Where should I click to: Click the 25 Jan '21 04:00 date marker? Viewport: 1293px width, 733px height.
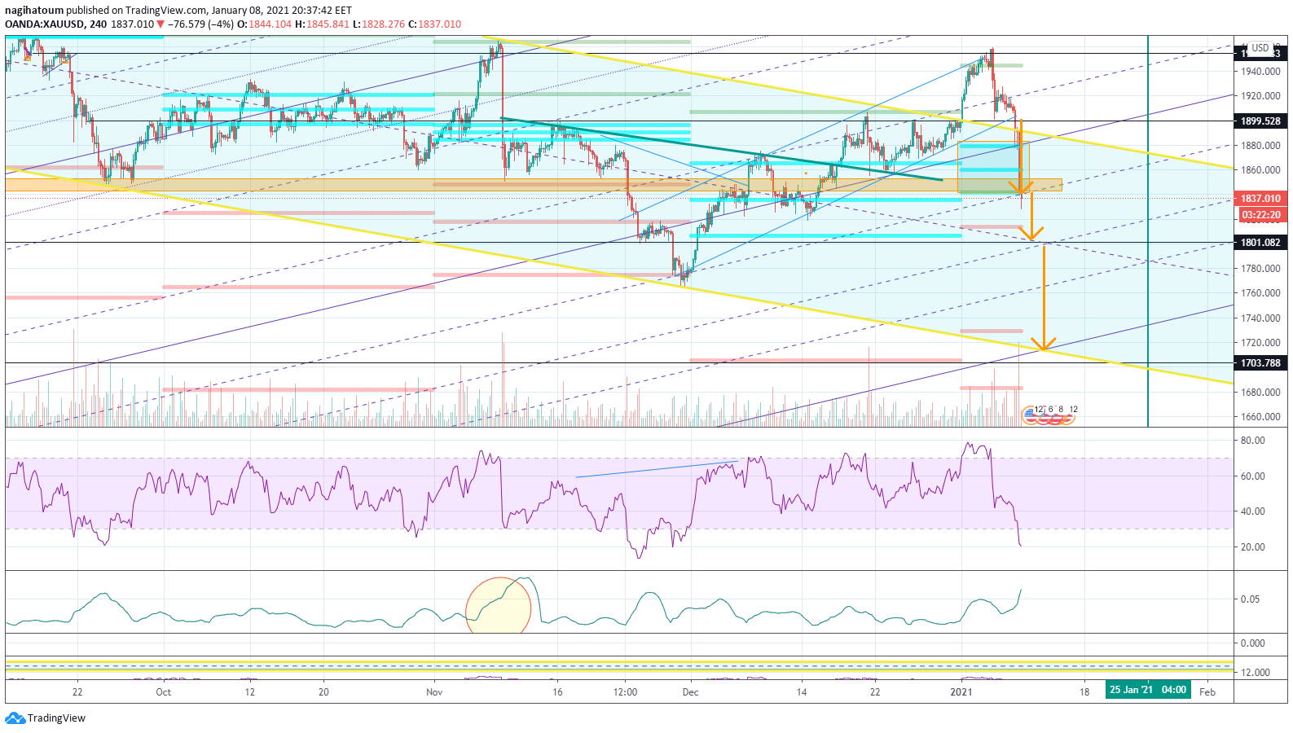point(1148,690)
